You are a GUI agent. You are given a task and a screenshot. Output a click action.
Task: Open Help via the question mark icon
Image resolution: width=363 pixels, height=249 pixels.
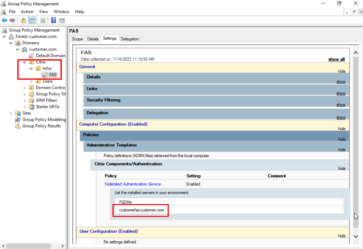click(x=54, y=20)
